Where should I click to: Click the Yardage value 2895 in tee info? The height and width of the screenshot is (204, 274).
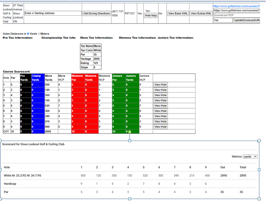click(x=97, y=59)
